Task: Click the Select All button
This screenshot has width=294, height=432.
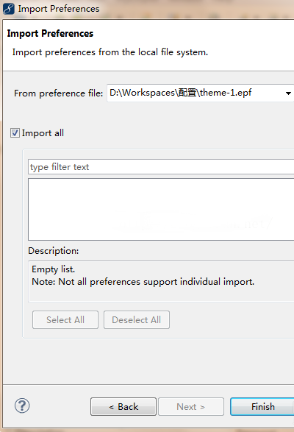Action: [65, 320]
